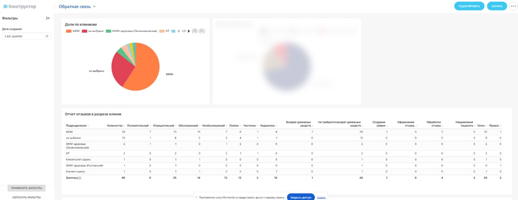This screenshot has width=518, height=200.
Task: Sort by Уведомление пациента column icon
Action: pyautogui.click(x=474, y=126)
